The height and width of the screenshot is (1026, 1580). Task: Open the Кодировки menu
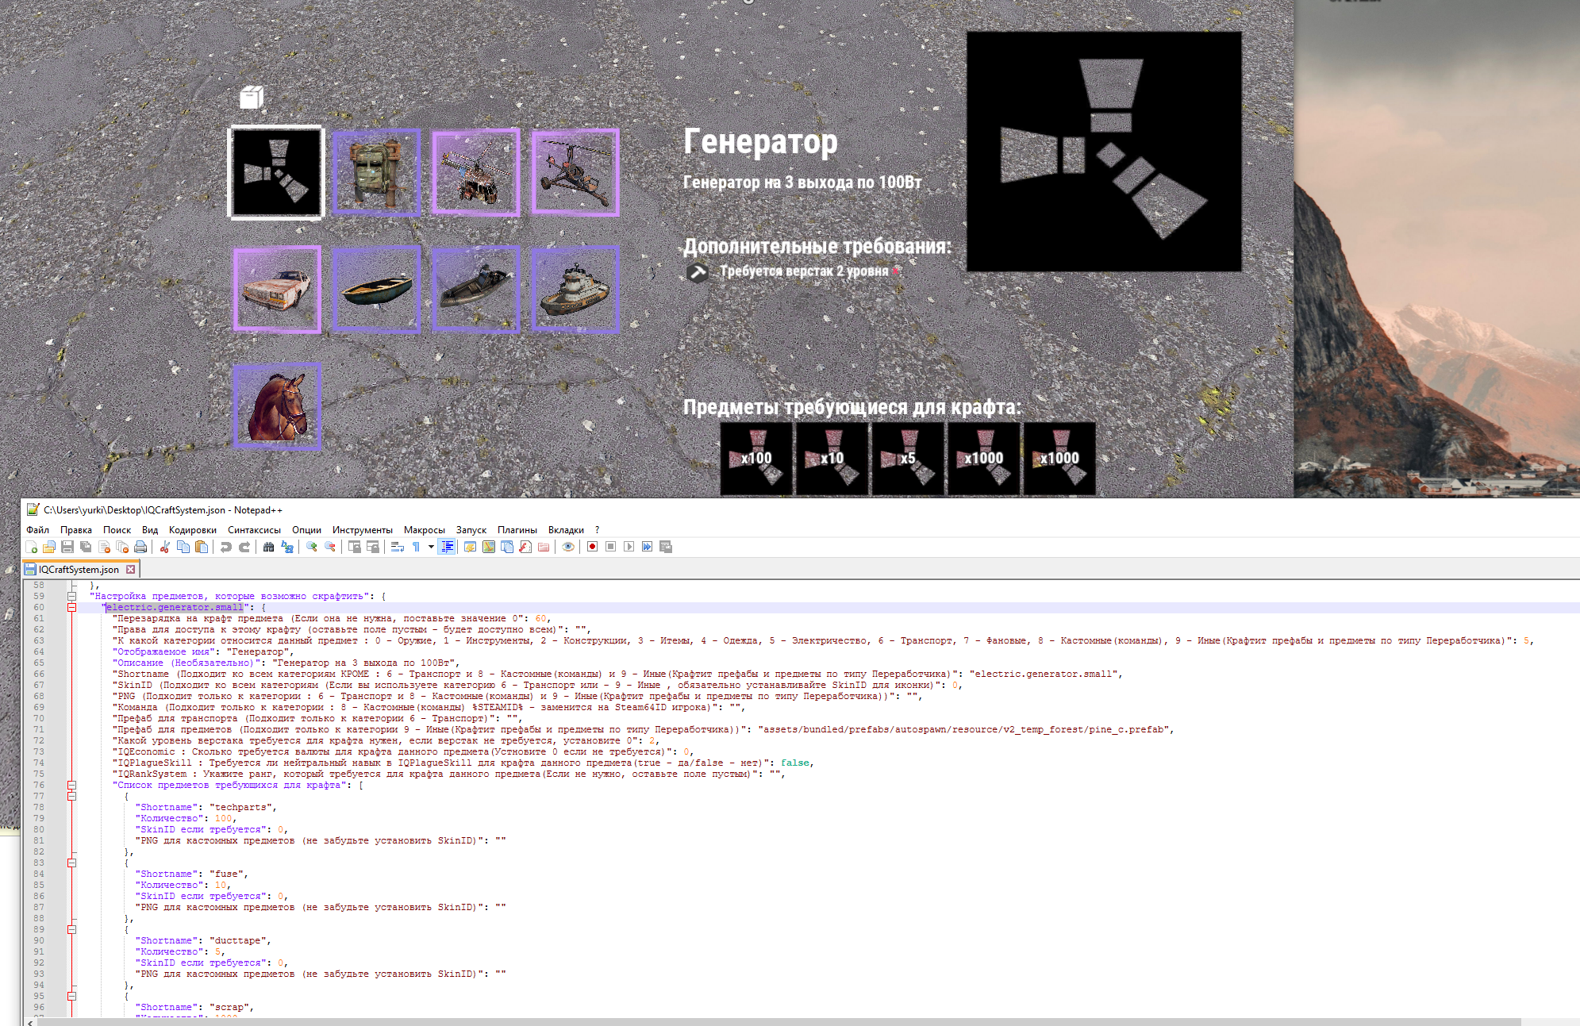[192, 530]
